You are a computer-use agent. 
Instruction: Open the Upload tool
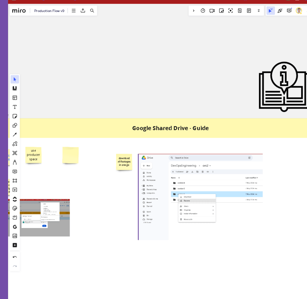point(15,190)
